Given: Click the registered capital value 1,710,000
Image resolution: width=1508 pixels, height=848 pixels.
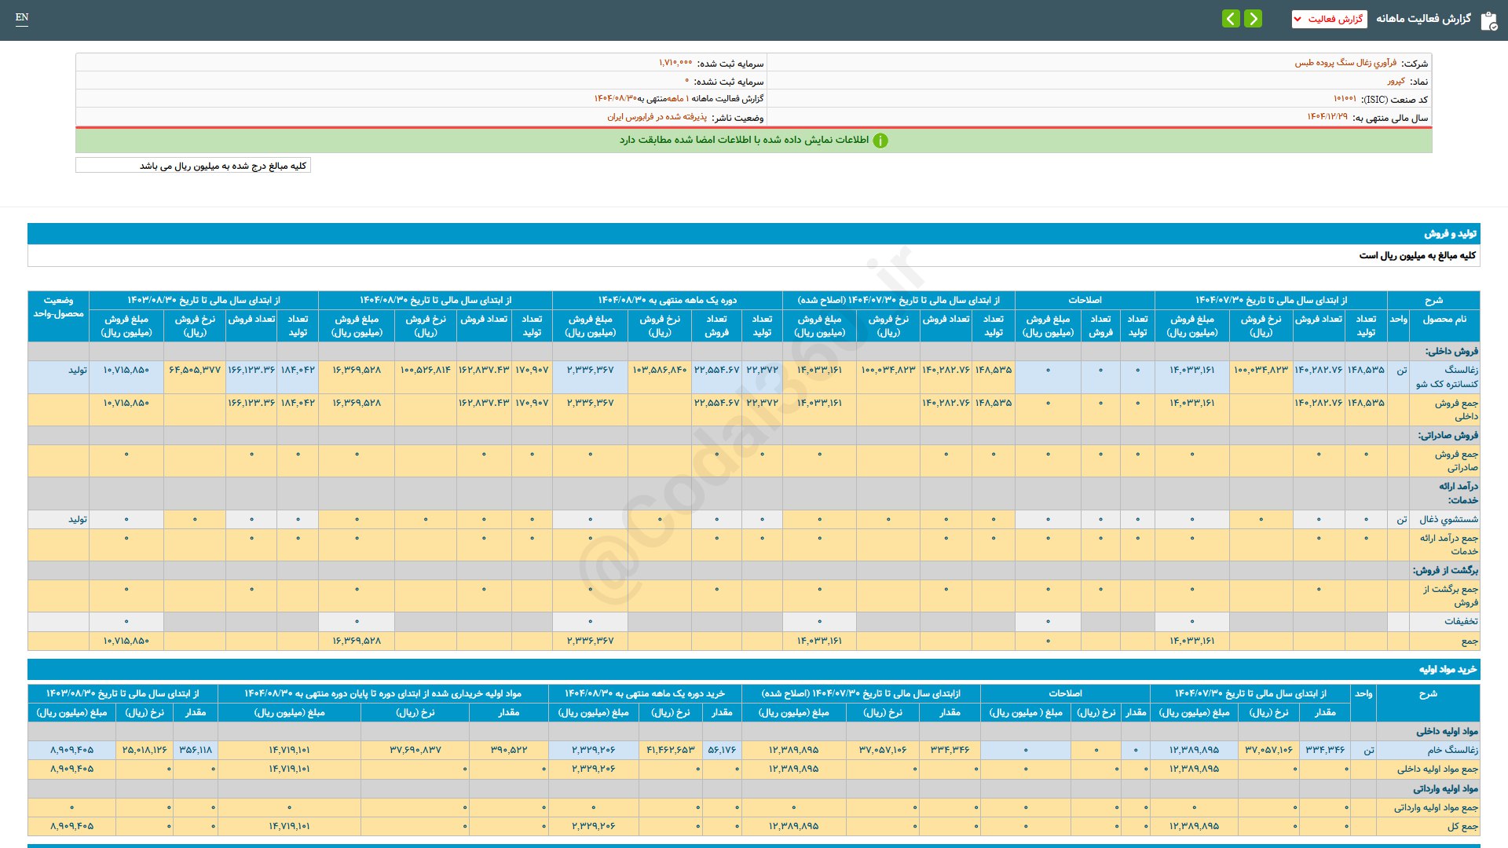Looking at the screenshot, I should (675, 63).
